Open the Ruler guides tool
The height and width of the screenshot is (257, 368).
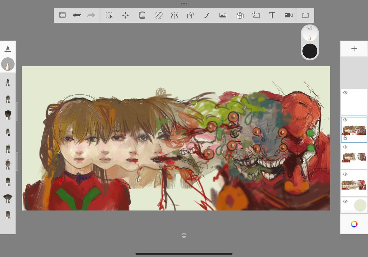(159, 15)
